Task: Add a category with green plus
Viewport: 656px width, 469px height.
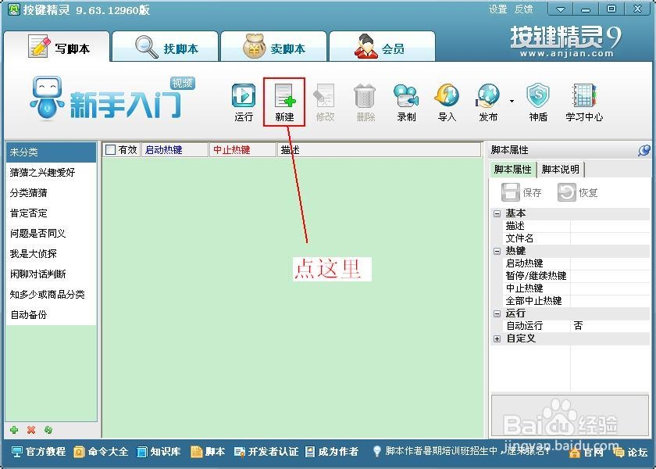Action: tap(14, 430)
